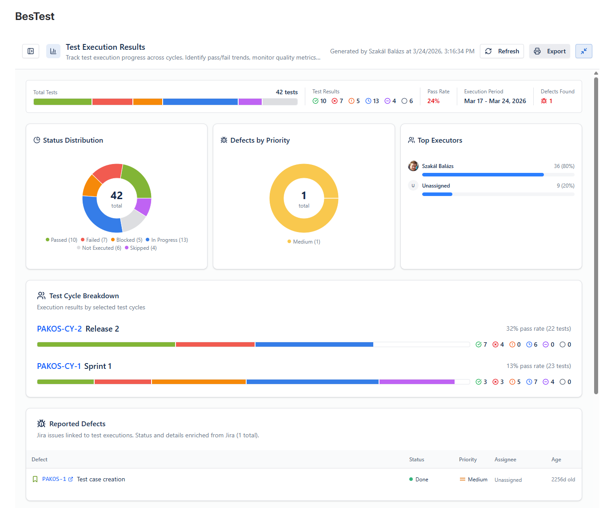Toggle the sidebar panel icon
This screenshot has height=508, width=615.
31,51
